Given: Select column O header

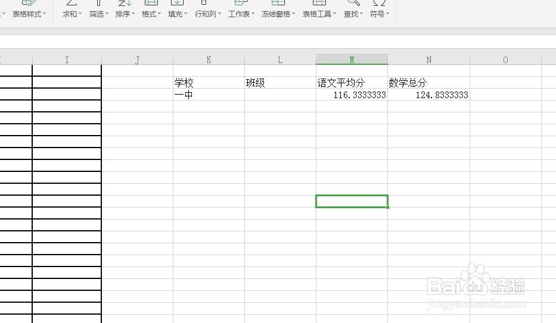Looking at the screenshot, I should click(506, 60).
